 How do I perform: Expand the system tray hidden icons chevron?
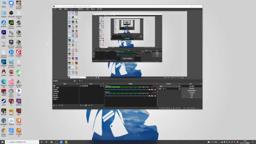[220, 142]
